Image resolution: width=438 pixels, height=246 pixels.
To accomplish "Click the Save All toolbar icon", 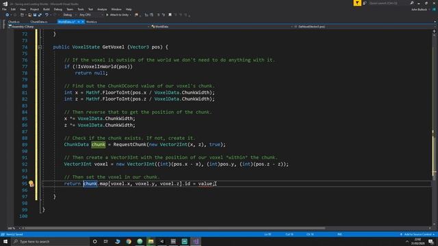I will tap(40, 15).
